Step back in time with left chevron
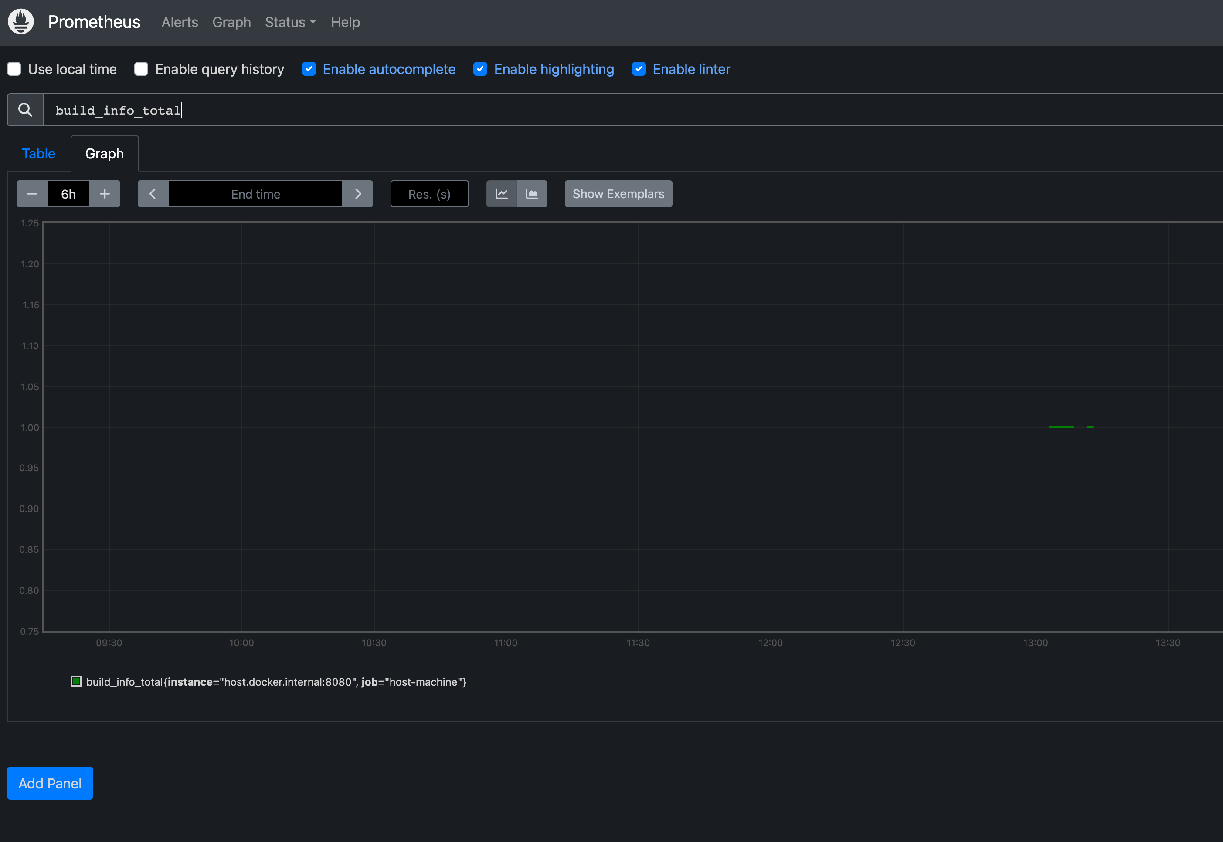 pos(152,194)
